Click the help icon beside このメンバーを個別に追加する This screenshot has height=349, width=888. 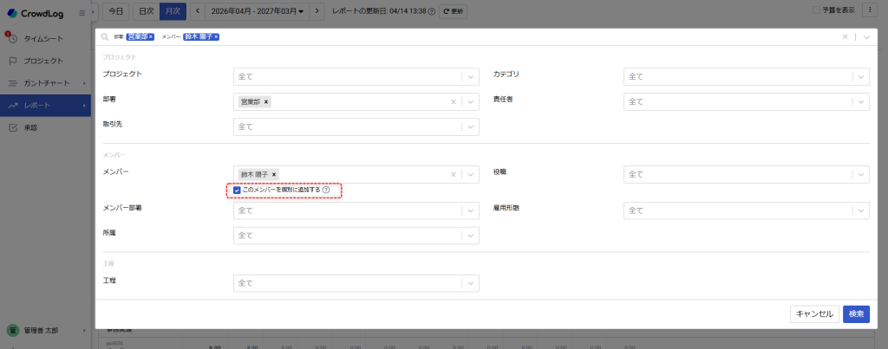[x=326, y=190]
